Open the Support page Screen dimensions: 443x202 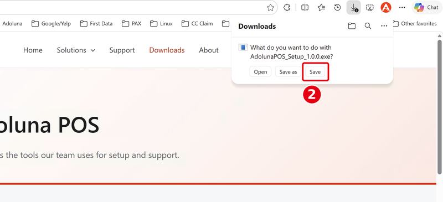[x=122, y=50]
